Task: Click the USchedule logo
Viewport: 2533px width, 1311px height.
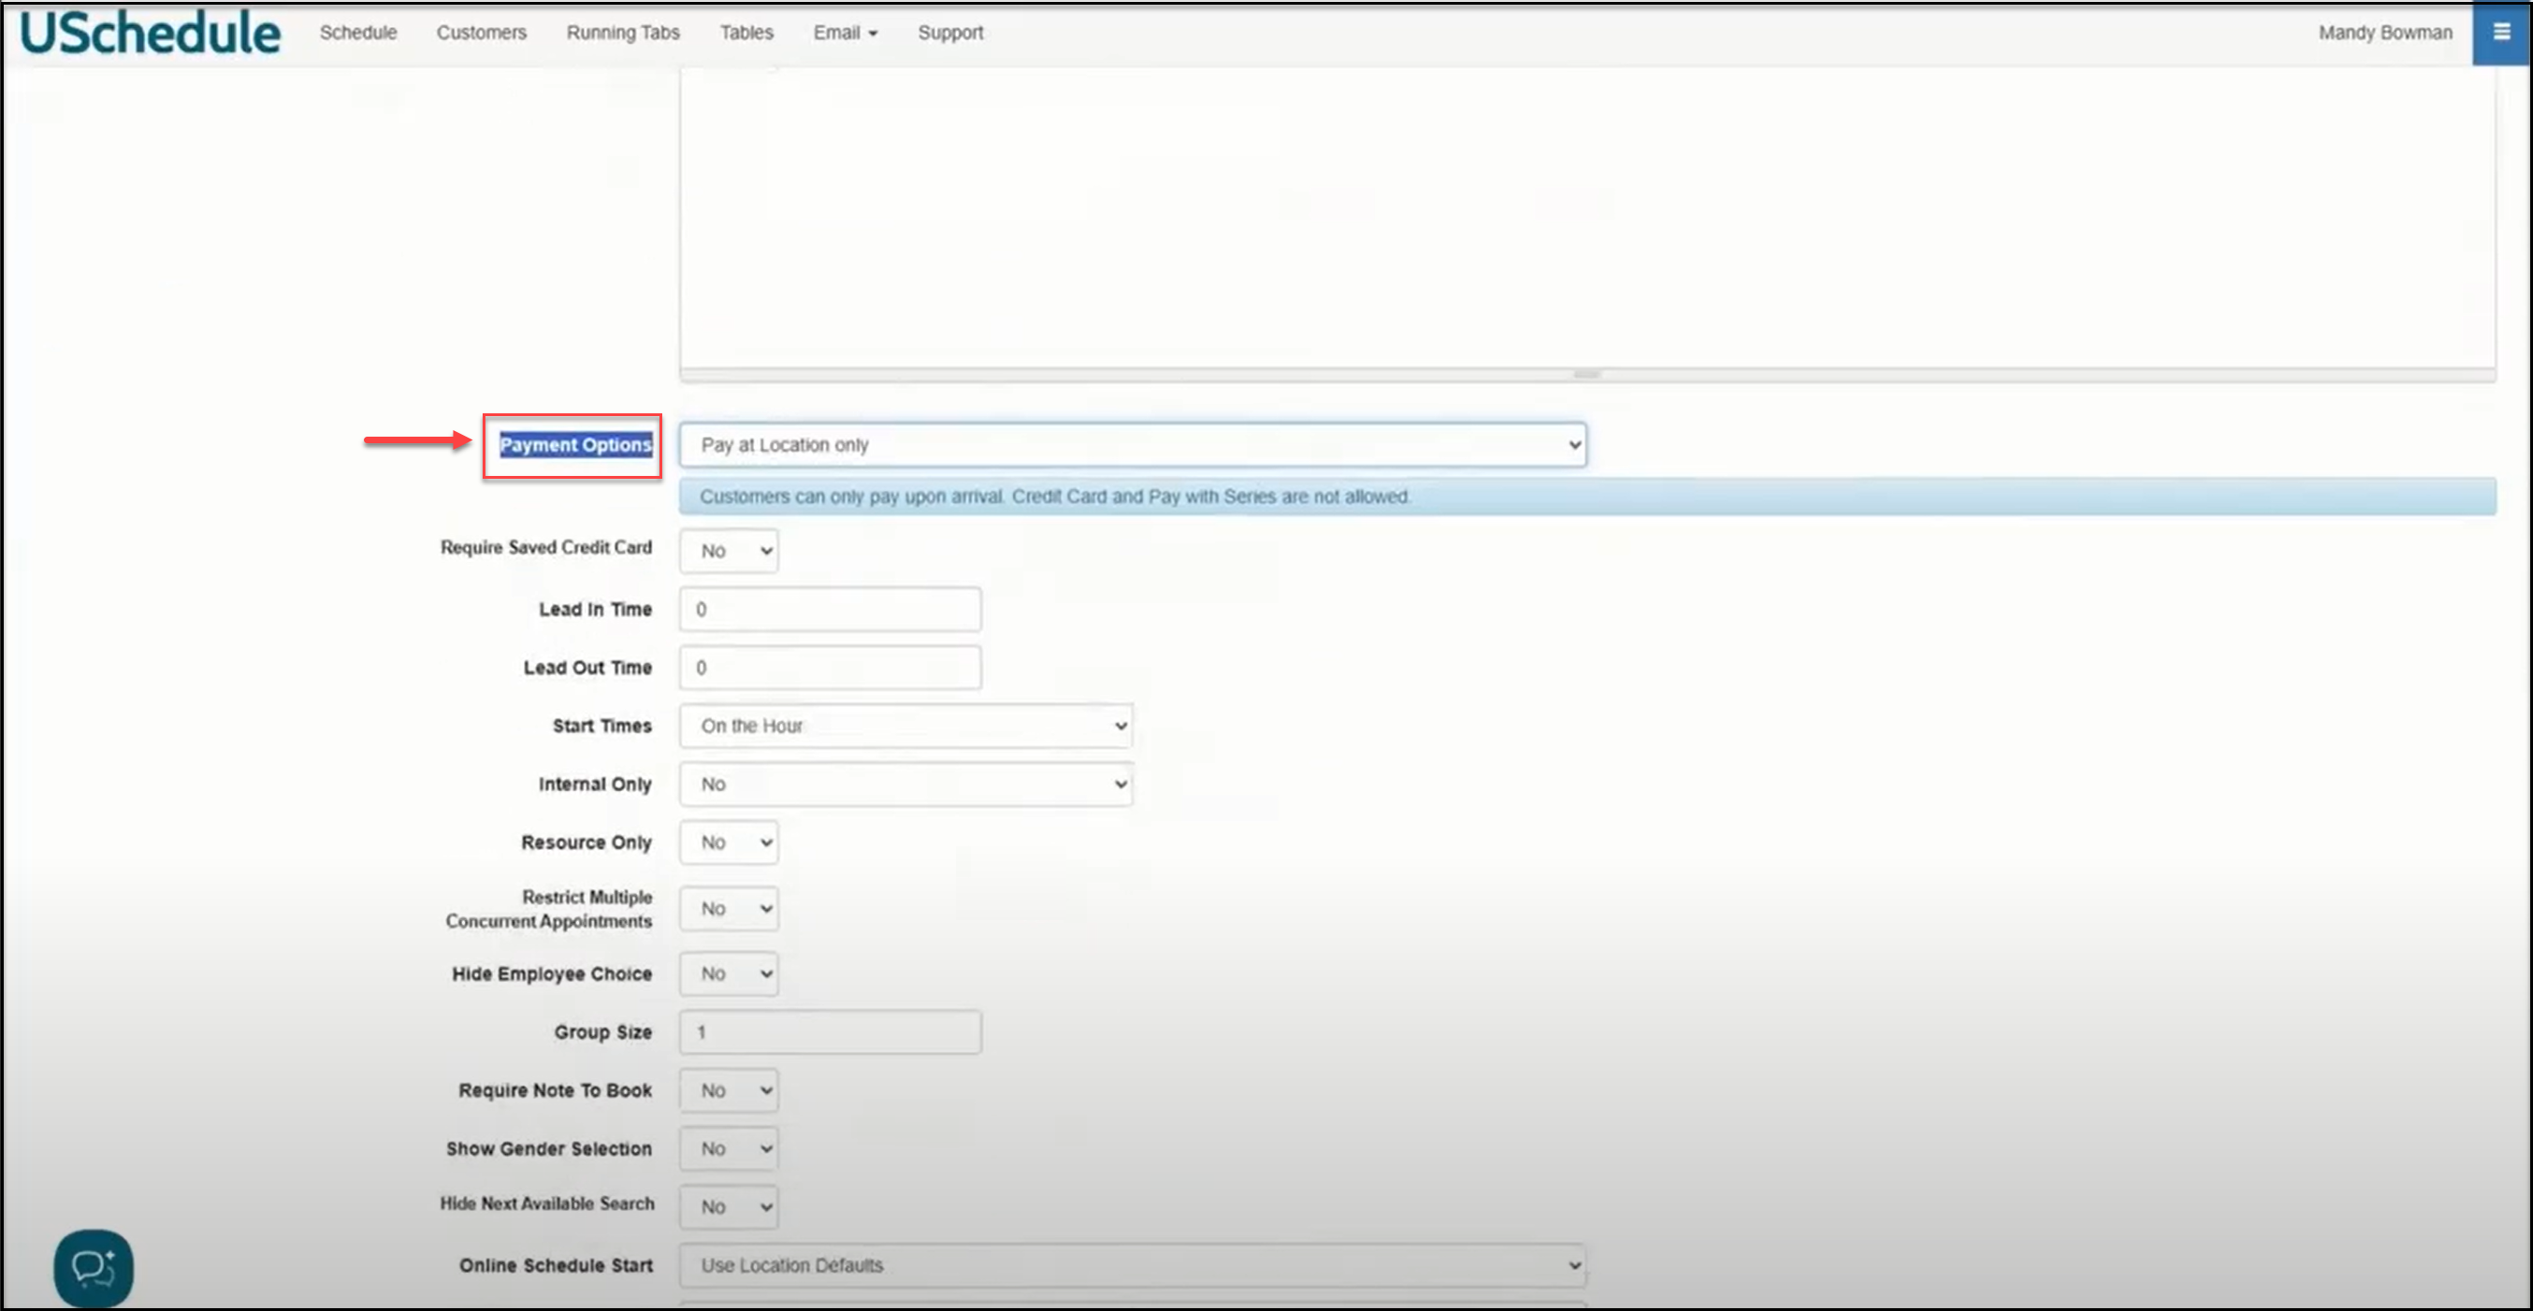Action: click(x=151, y=34)
